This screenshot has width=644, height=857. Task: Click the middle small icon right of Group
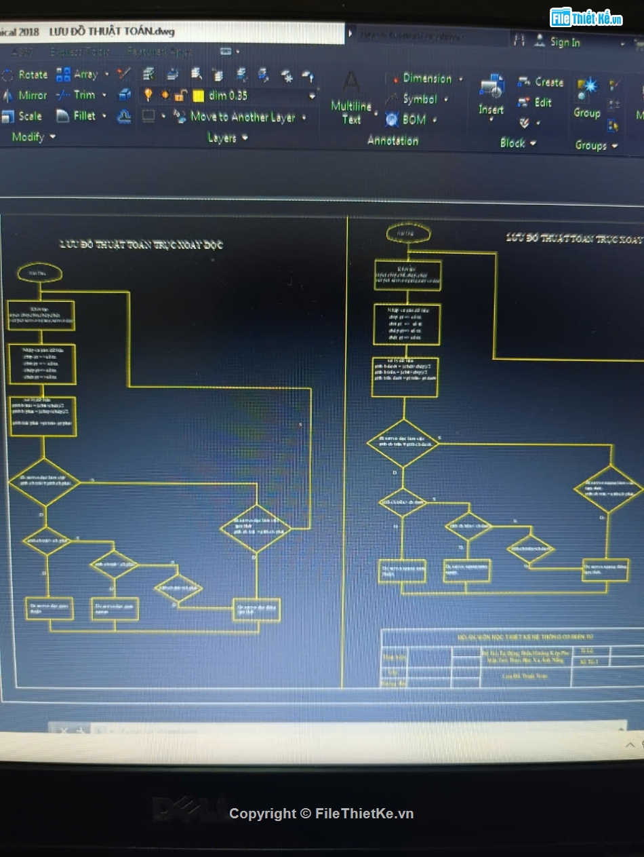pyautogui.click(x=613, y=104)
